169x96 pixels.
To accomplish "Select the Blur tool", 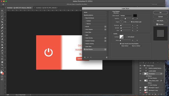I will [x=2, y=45].
